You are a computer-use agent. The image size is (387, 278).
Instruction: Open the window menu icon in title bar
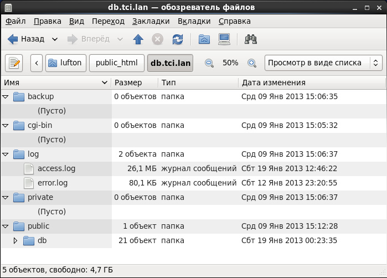8,7
